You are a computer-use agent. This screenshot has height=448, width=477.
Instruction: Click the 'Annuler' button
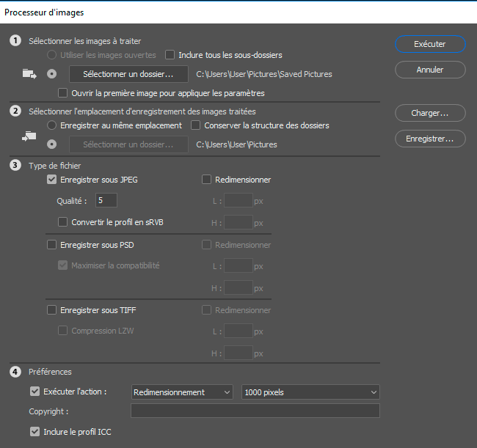pyautogui.click(x=430, y=70)
